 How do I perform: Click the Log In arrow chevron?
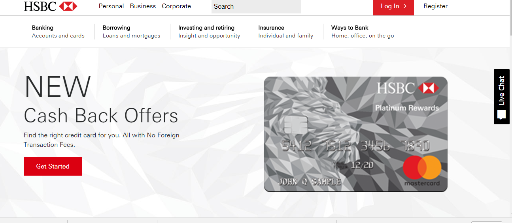pyautogui.click(x=405, y=6)
